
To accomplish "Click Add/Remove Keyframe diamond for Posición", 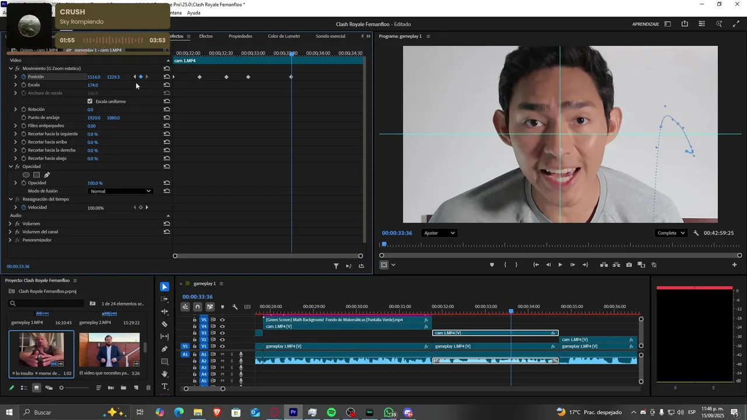I will pyautogui.click(x=141, y=77).
